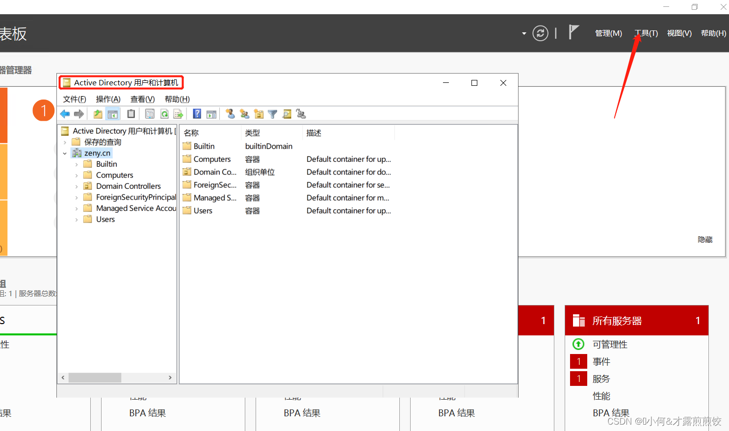The height and width of the screenshot is (431, 729).
Task: Select the zeny.cn domain in tree
Action: tap(97, 153)
